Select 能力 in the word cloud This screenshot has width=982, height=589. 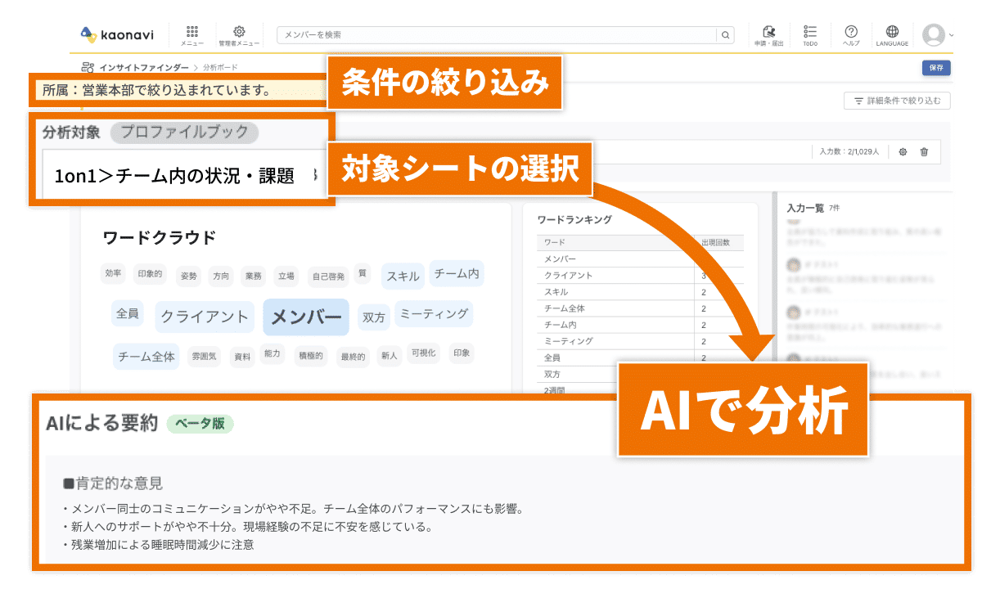(273, 353)
